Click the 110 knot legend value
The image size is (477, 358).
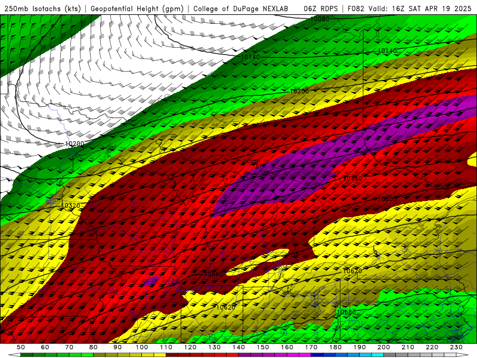tap(166, 347)
